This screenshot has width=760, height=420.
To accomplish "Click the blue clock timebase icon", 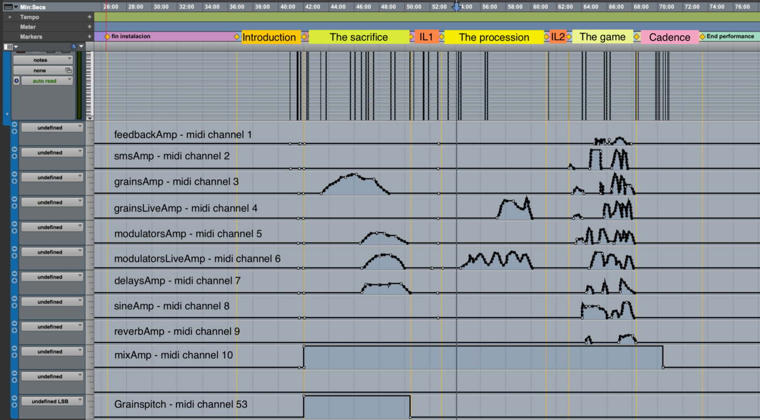I will (74, 47).
